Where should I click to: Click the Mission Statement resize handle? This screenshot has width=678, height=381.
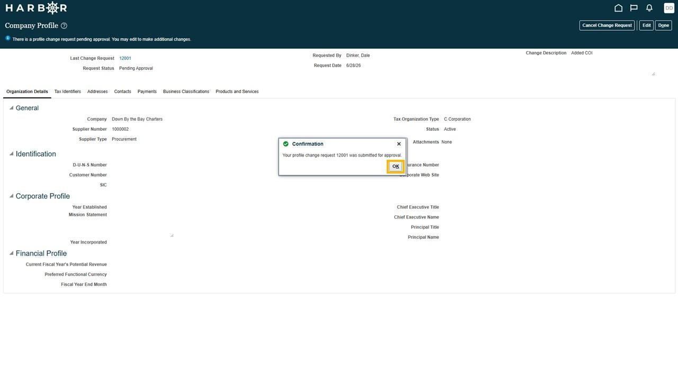(x=172, y=235)
